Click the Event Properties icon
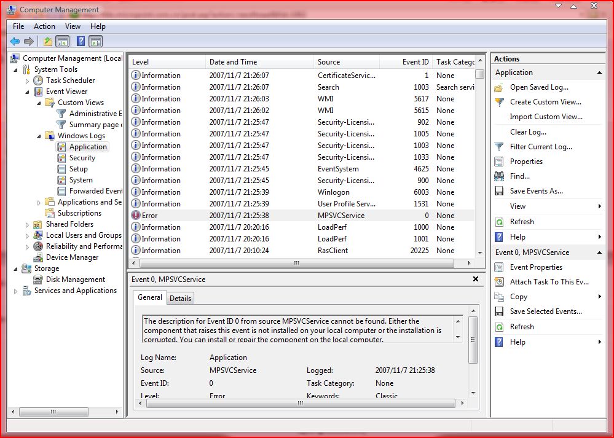Viewport: 614px width, 438px height. click(499, 267)
